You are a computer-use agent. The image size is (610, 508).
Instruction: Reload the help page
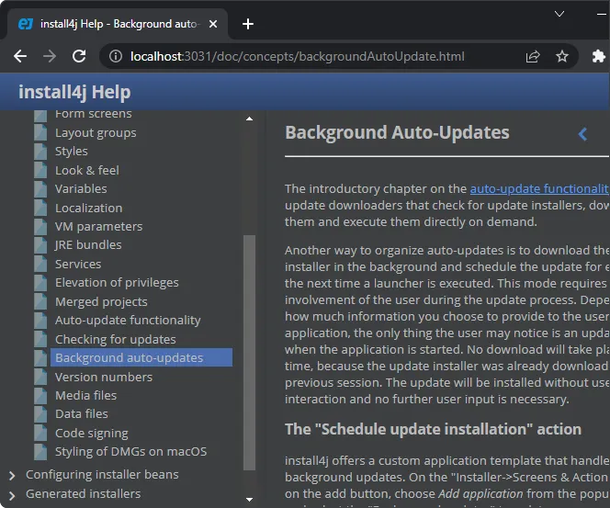79,56
